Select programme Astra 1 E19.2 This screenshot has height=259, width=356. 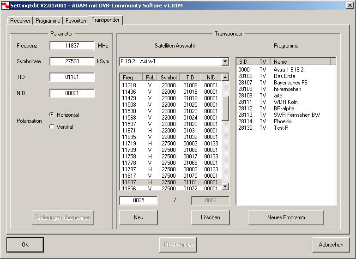(286, 70)
